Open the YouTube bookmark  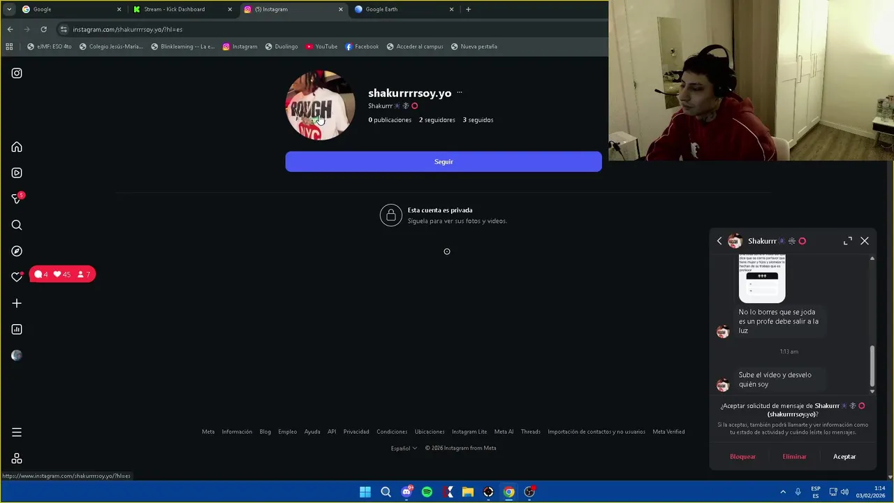321,47
